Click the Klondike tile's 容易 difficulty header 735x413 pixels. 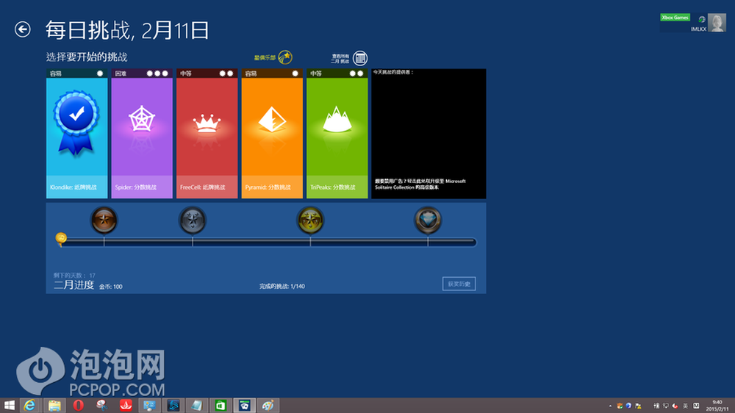tap(77, 73)
